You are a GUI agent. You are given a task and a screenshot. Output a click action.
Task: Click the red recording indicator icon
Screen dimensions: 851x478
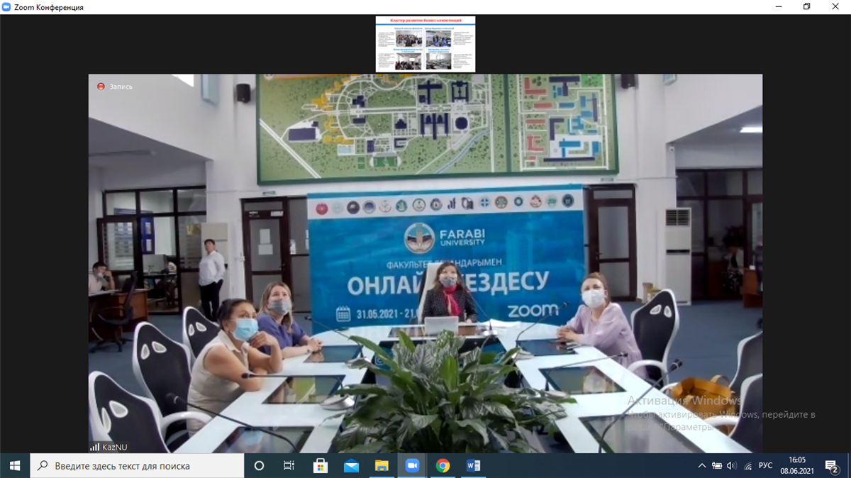(101, 87)
